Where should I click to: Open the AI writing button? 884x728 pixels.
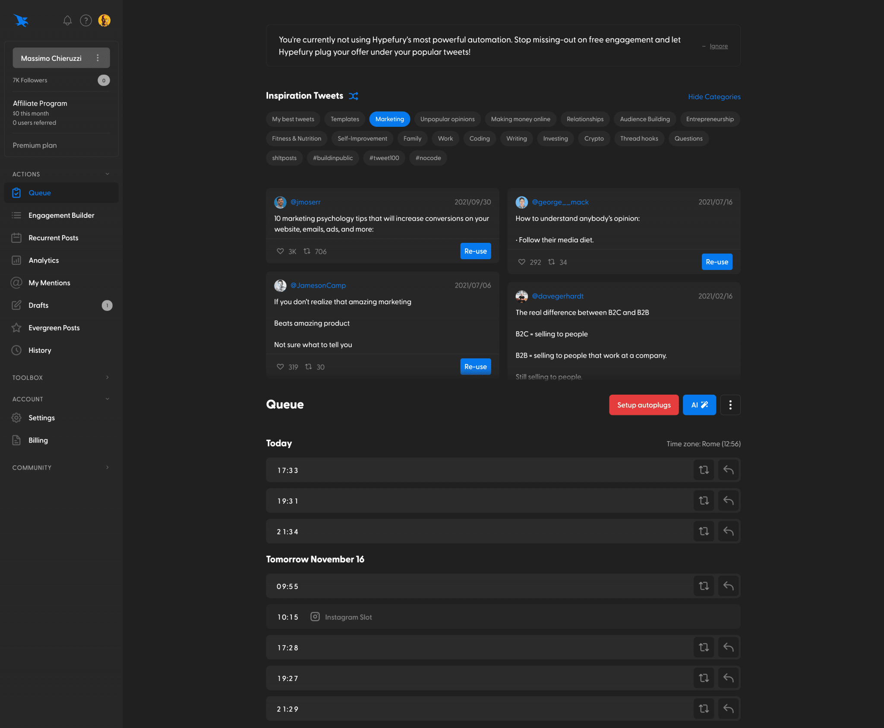[699, 405]
